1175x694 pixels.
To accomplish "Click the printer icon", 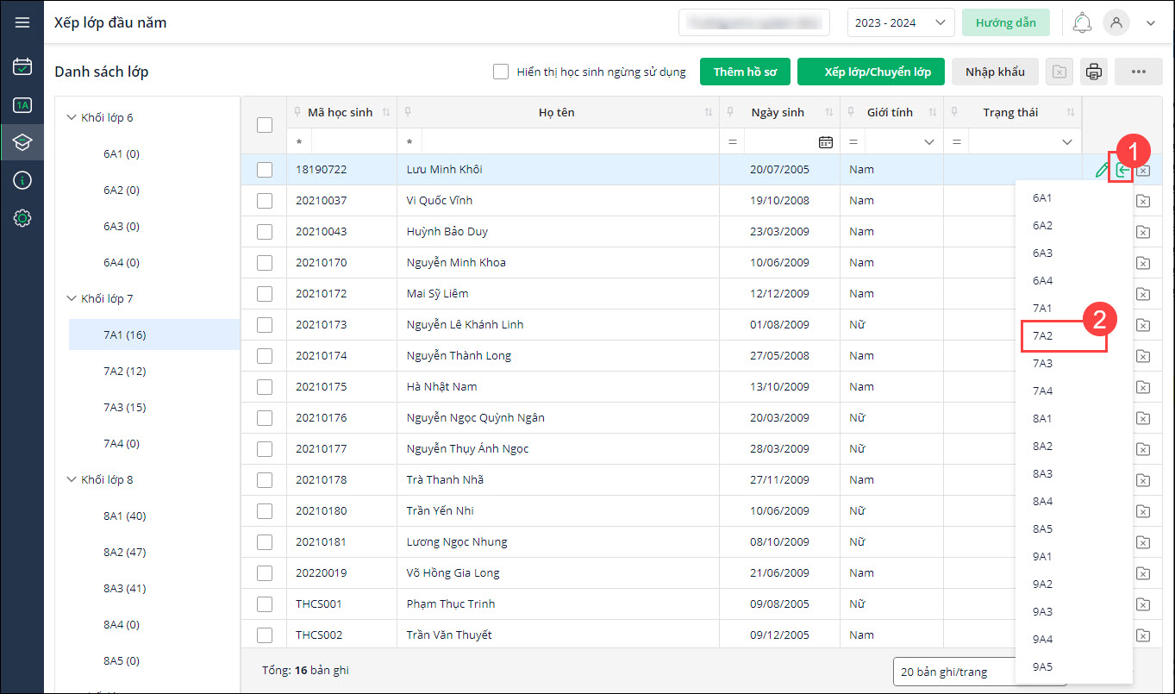I will click(1094, 72).
